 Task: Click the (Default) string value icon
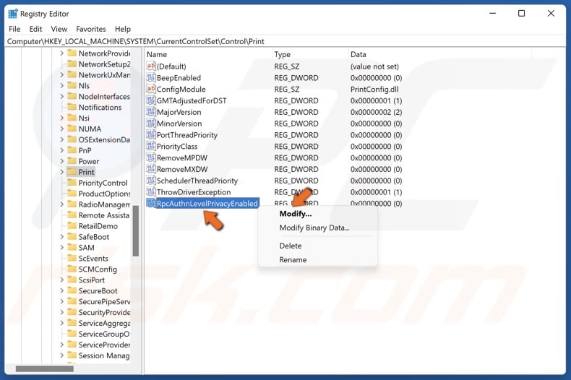(151, 66)
